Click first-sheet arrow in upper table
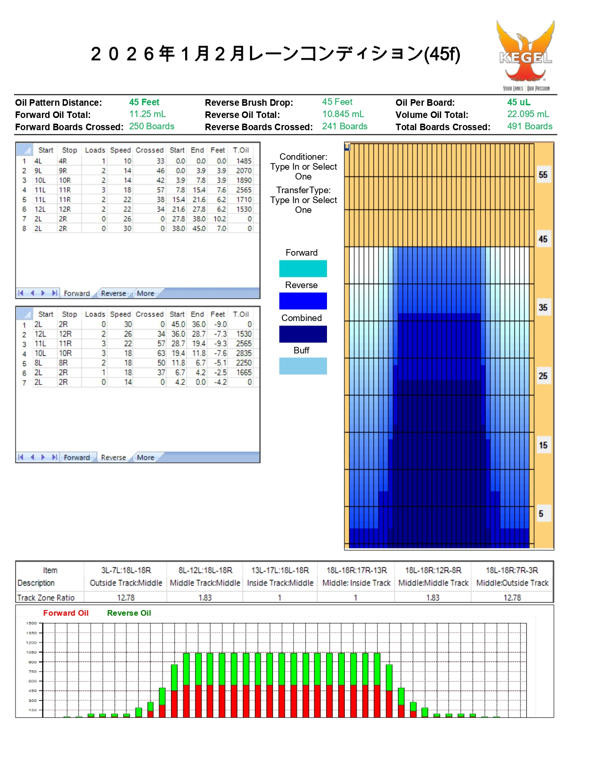This screenshot has width=599, height=776. [x=21, y=293]
